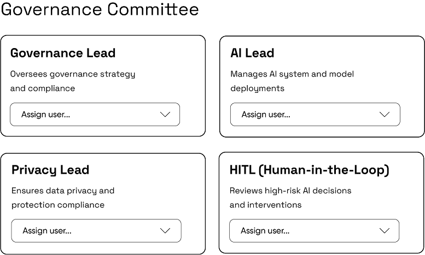This screenshot has height=255, width=425.
Task: Click the Governance Committee page title
Action: click(100, 10)
